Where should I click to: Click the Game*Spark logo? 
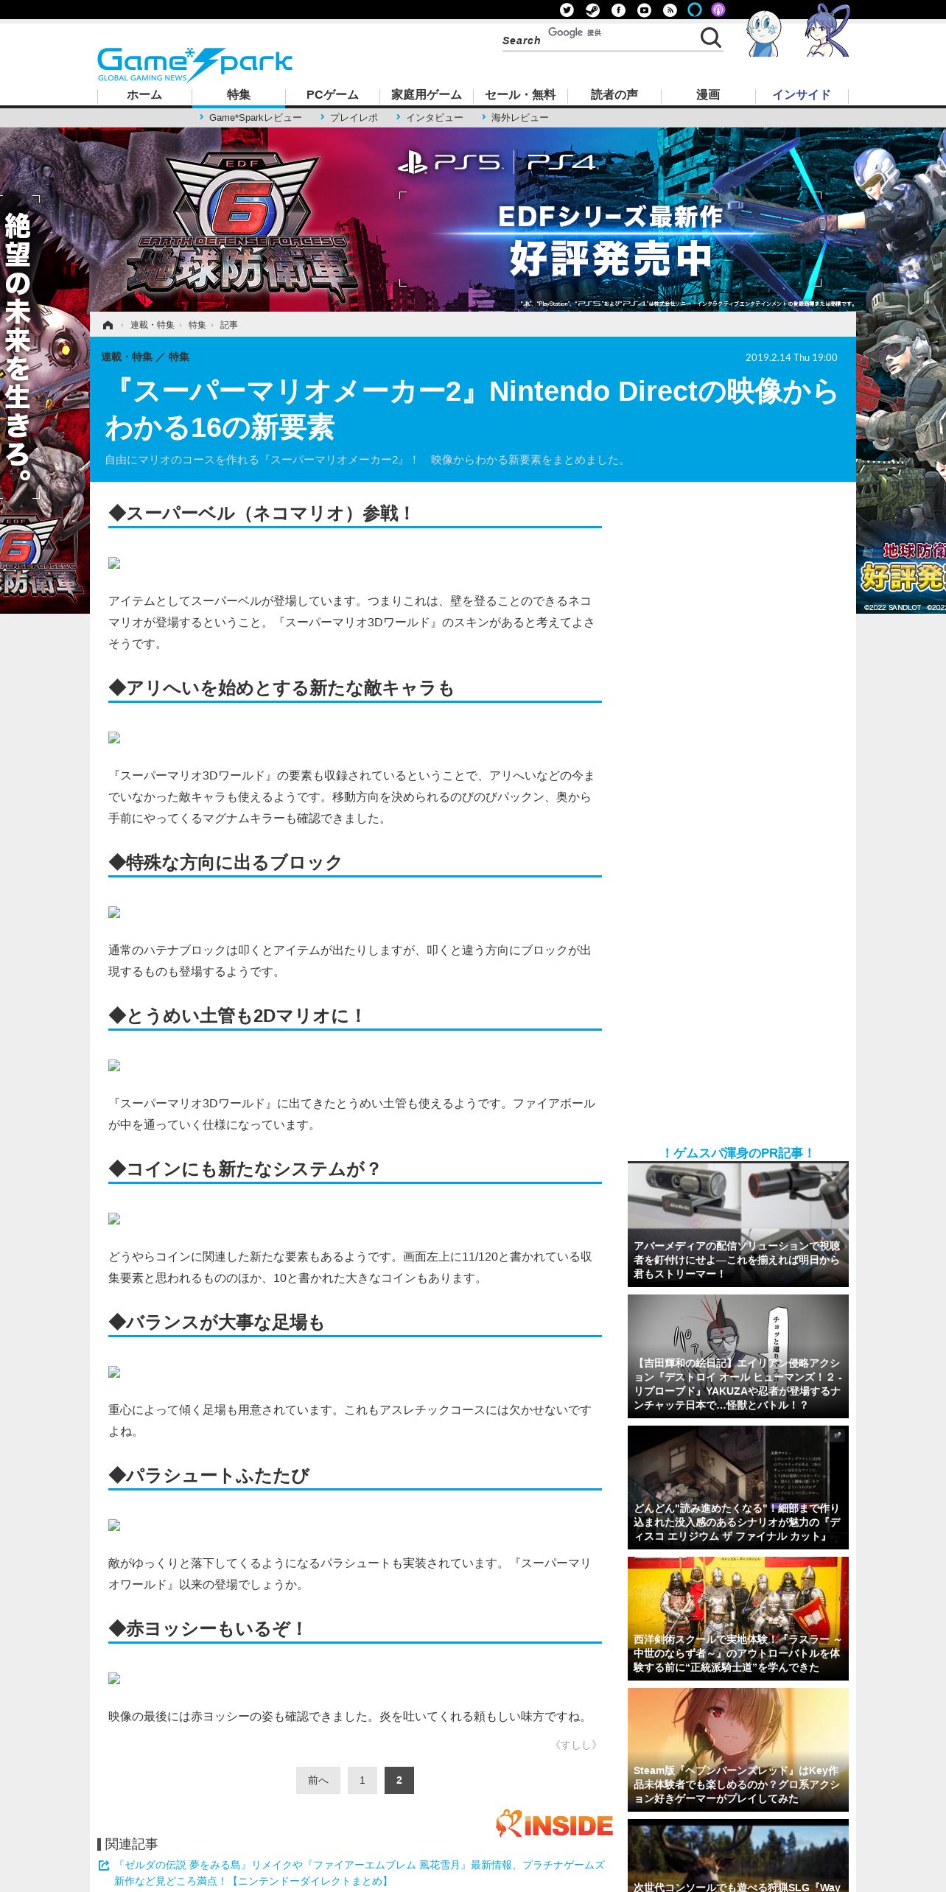195,64
